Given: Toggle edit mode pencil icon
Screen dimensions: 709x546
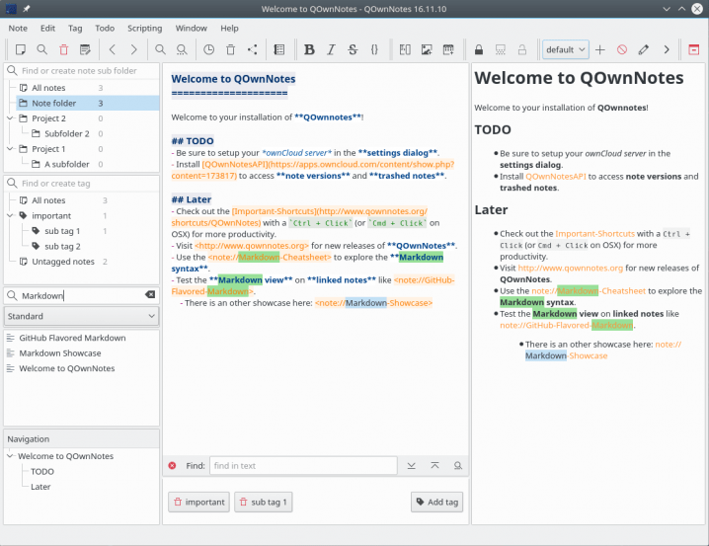Looking at the screenshot, I should coord(644,49).
